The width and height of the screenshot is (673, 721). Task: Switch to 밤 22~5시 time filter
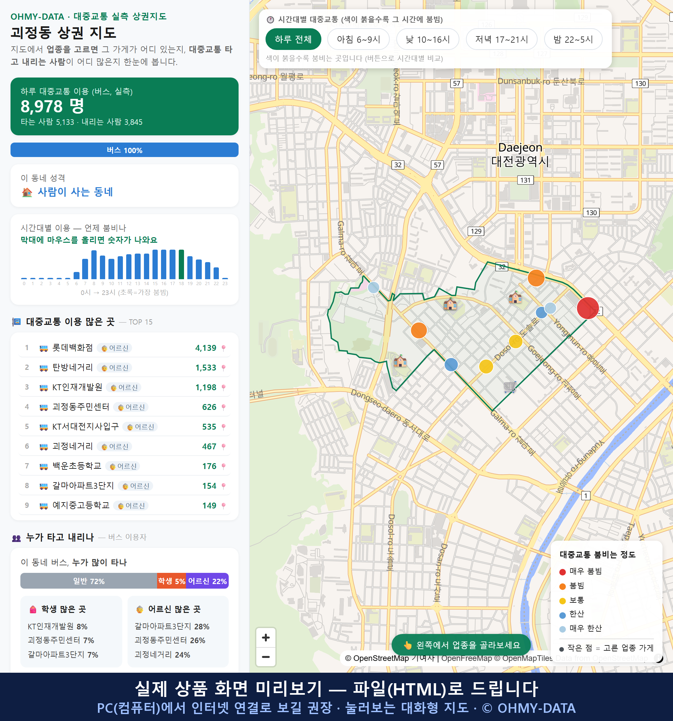573,39
